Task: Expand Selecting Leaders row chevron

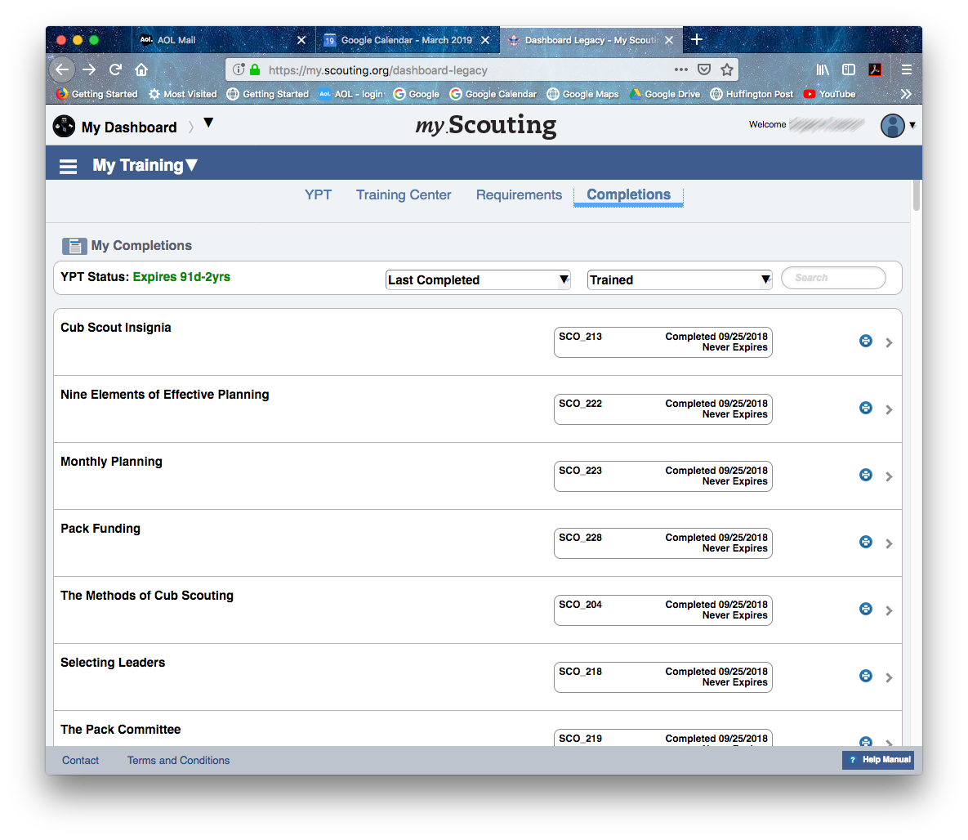Action: point(889,677)
